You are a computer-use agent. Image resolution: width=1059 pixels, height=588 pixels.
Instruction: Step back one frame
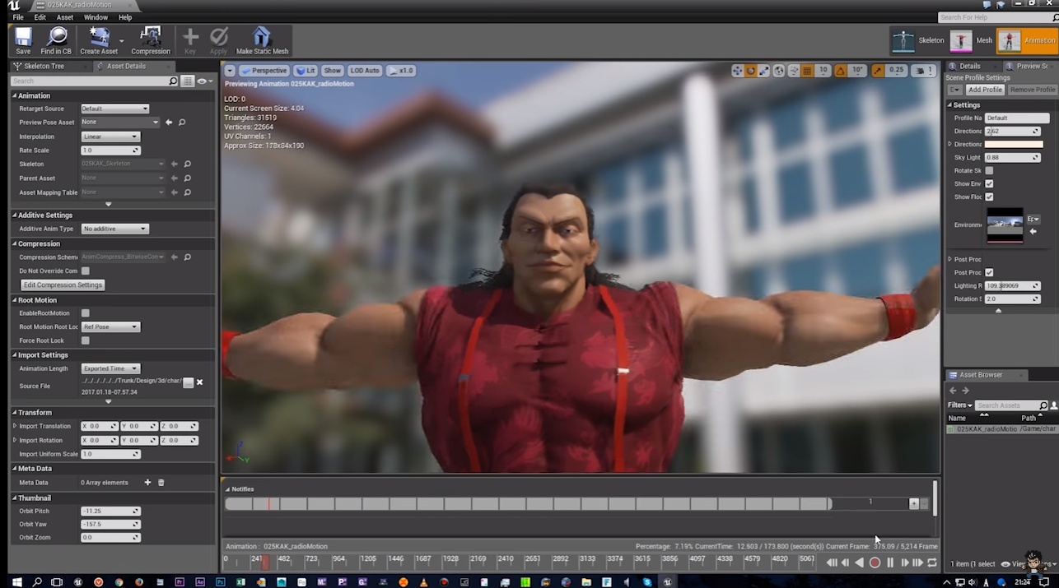pyautogui.click(x=845, y=563)
